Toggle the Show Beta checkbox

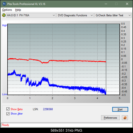pos(8,109)
